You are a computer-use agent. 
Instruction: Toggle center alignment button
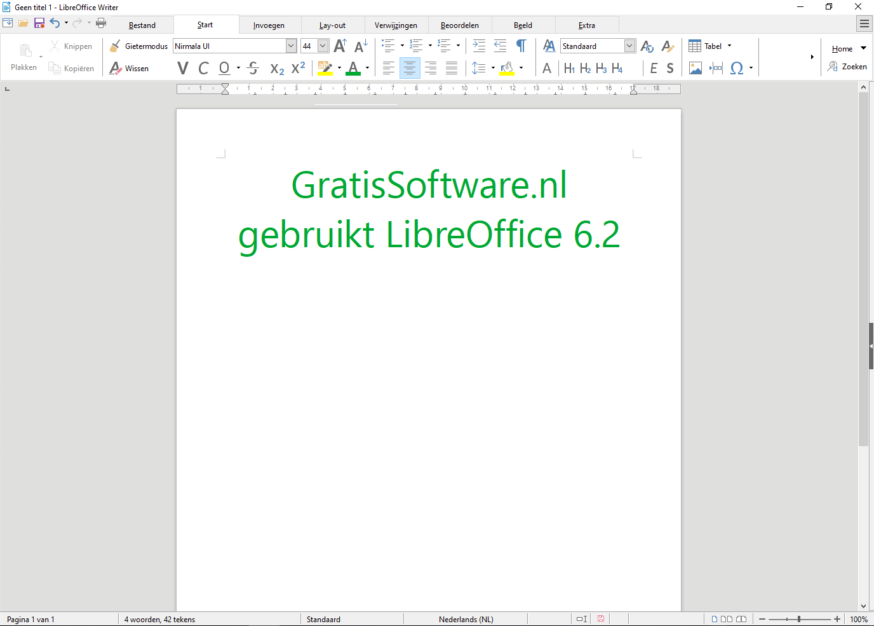410,68
